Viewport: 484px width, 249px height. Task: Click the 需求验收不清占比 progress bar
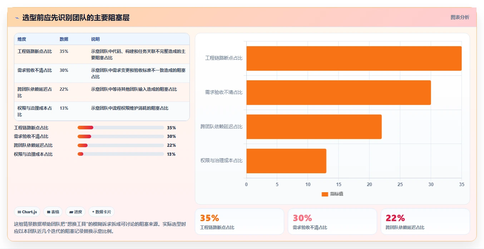point(121,136)
